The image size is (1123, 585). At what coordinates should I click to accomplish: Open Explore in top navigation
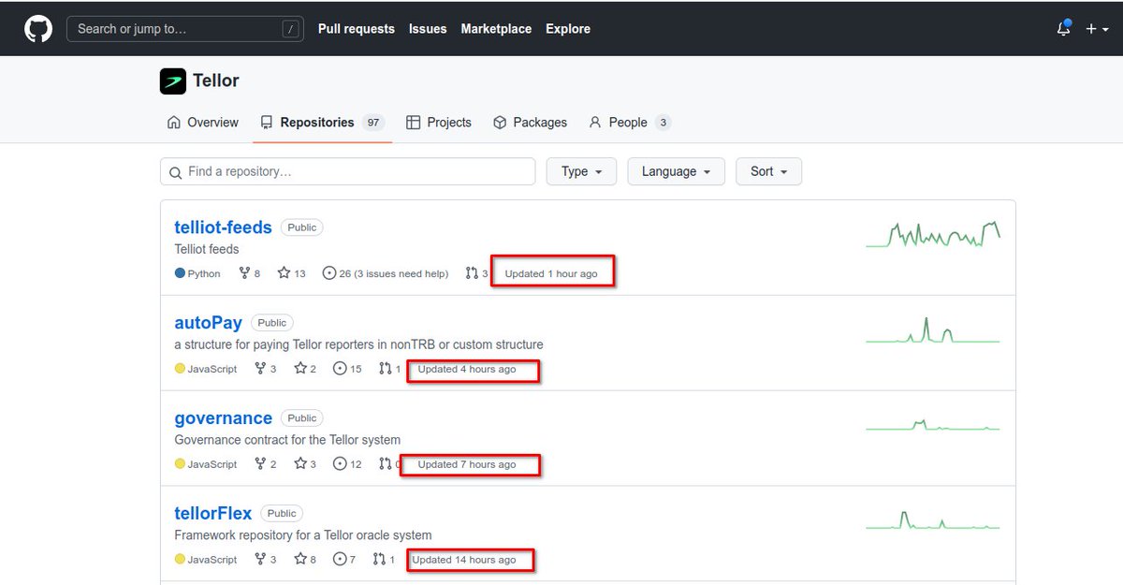[568, 29]
